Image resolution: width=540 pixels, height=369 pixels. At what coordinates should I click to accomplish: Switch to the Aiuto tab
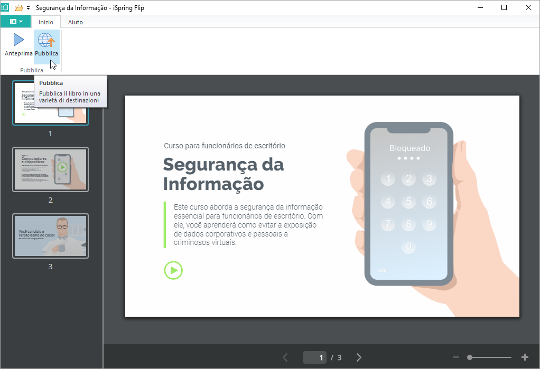(75, 22)
